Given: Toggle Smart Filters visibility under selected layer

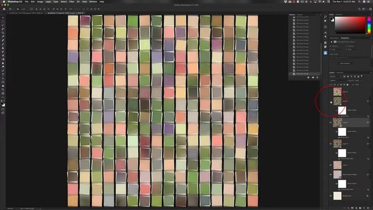Looking at the screenshot, I should pos(336,131).
